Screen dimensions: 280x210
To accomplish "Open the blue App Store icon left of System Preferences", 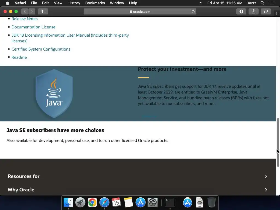I will tap(141, 202).
